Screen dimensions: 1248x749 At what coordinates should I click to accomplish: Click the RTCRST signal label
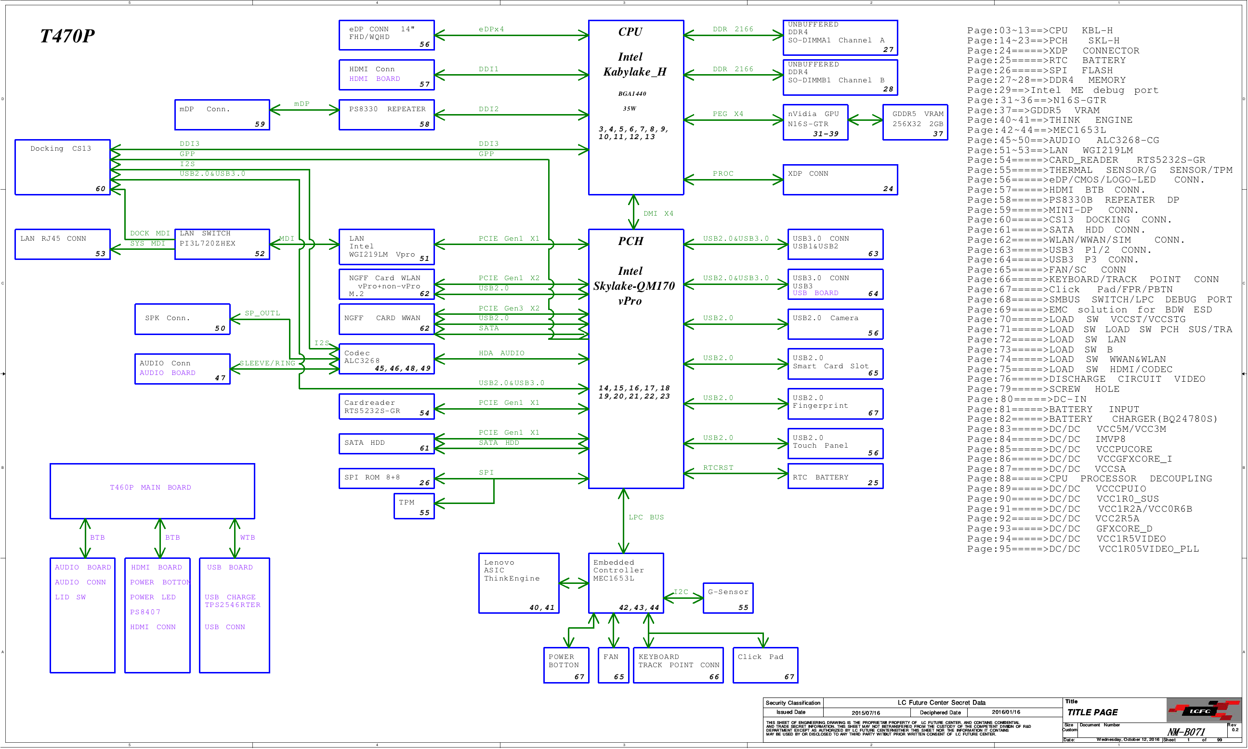coord(718,468)
